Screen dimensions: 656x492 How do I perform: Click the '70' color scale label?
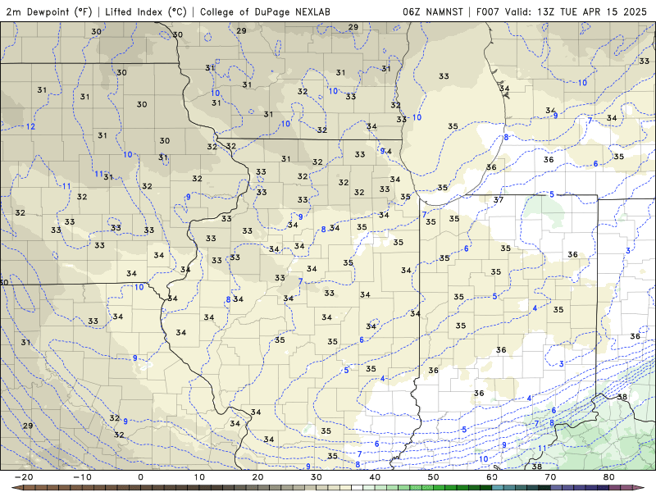click(550, 477)
